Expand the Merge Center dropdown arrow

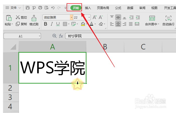pyautogui.click(x=158, y=24)
